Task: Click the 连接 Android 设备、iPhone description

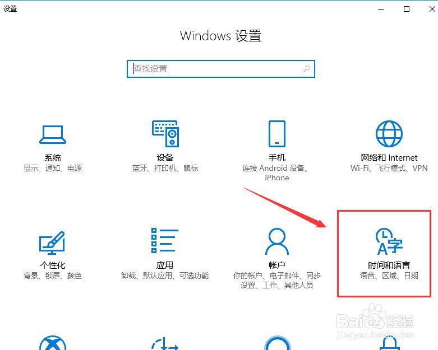Action: [277, 173]
